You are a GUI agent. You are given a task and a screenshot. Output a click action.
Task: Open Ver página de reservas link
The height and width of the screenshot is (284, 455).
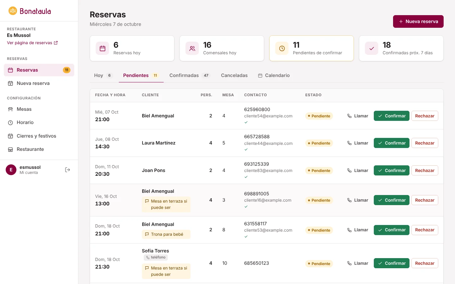point(32,43)
